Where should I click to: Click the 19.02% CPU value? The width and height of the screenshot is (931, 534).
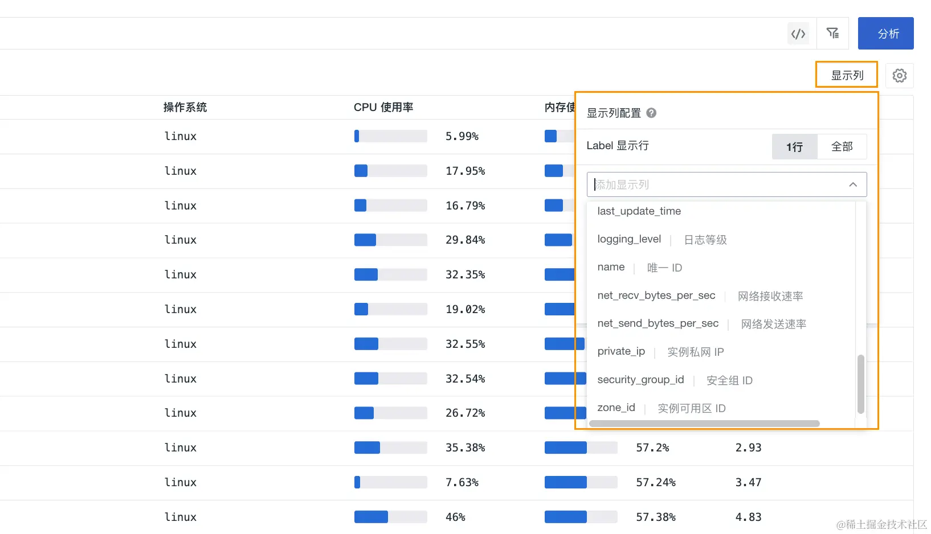click(x=465, y=309)
